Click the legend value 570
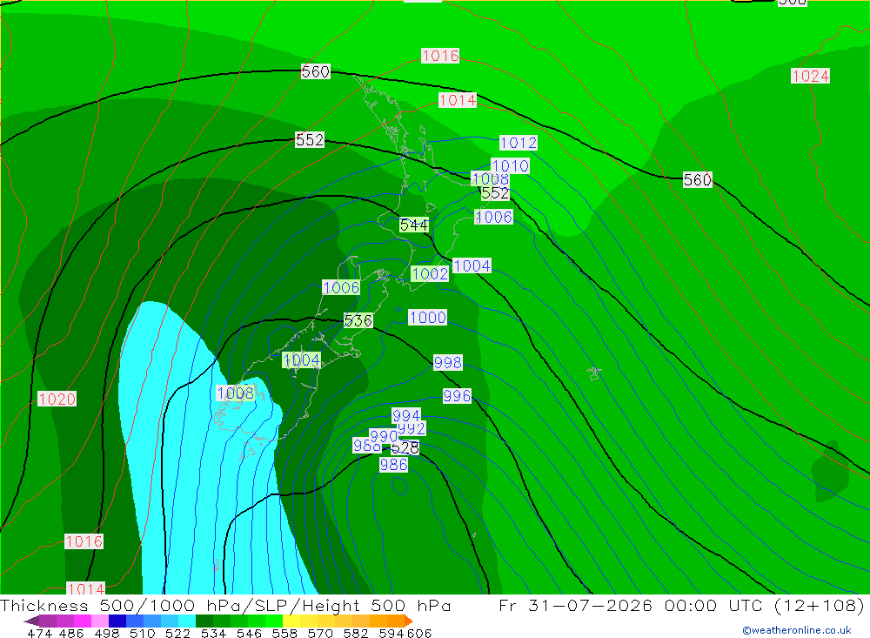Image resolution: width=870 pixels, height=638 pixels. click(319, 634)
